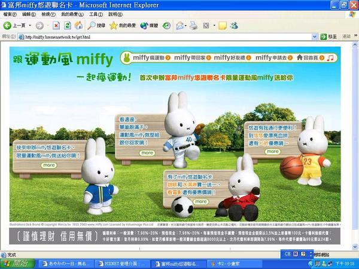
Task: Click more on the 悠遊有我通行更便利 sign
Action: 273,151
